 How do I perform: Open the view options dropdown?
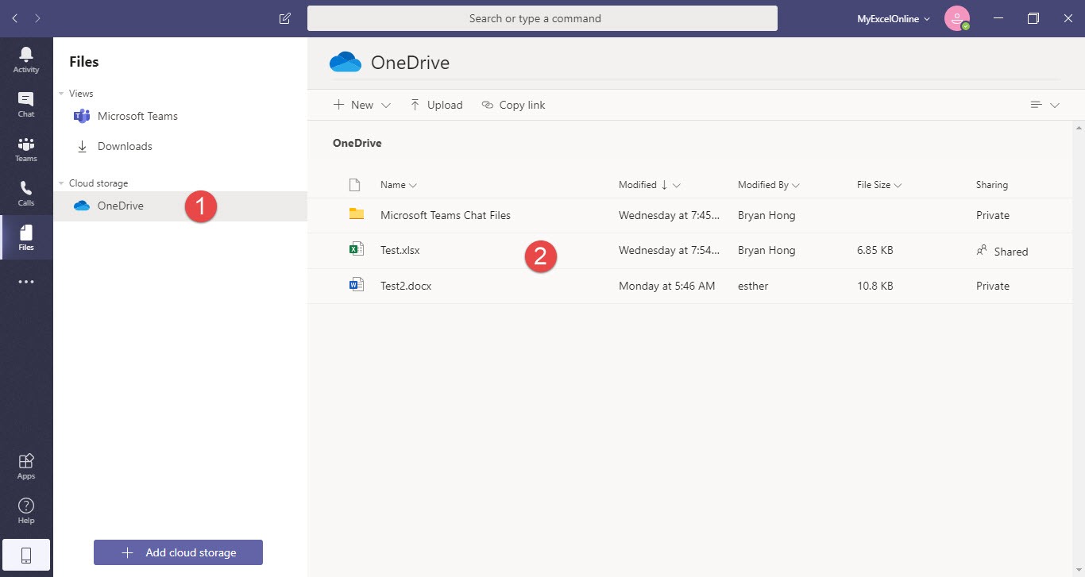[x=1044, y=105]
